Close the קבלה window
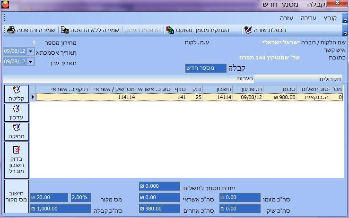 [x=337, y=3]
